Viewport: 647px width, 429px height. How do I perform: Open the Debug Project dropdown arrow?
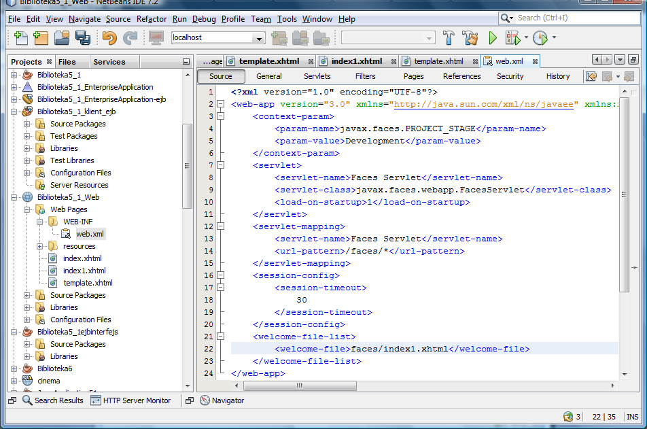[x=526, y=37]
